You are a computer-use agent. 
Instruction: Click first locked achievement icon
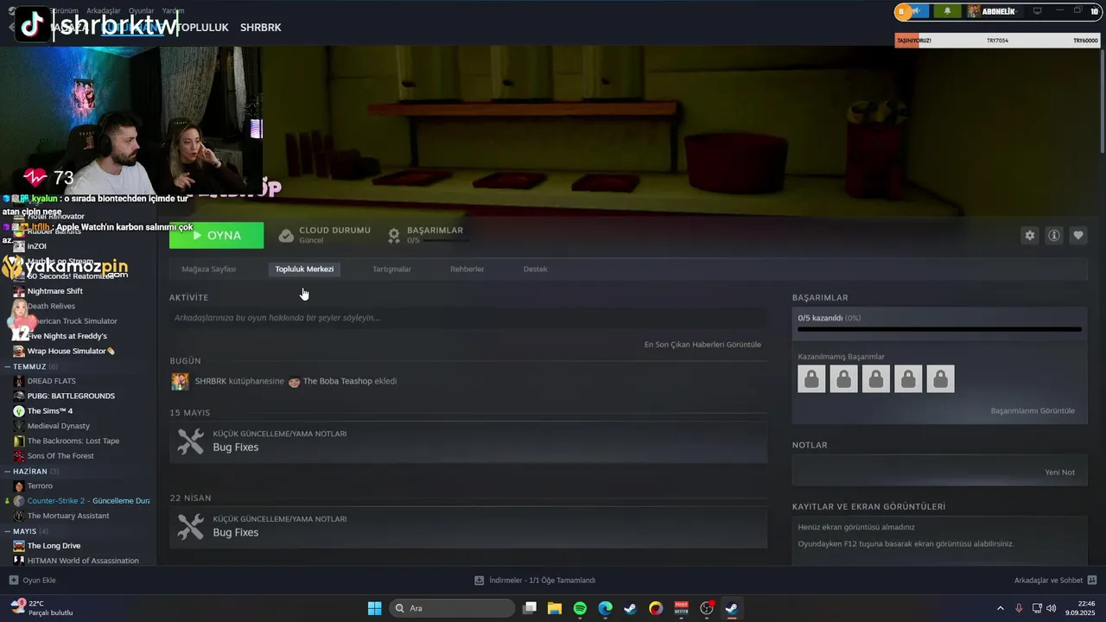pyautogui.click(x=811, y=378)
